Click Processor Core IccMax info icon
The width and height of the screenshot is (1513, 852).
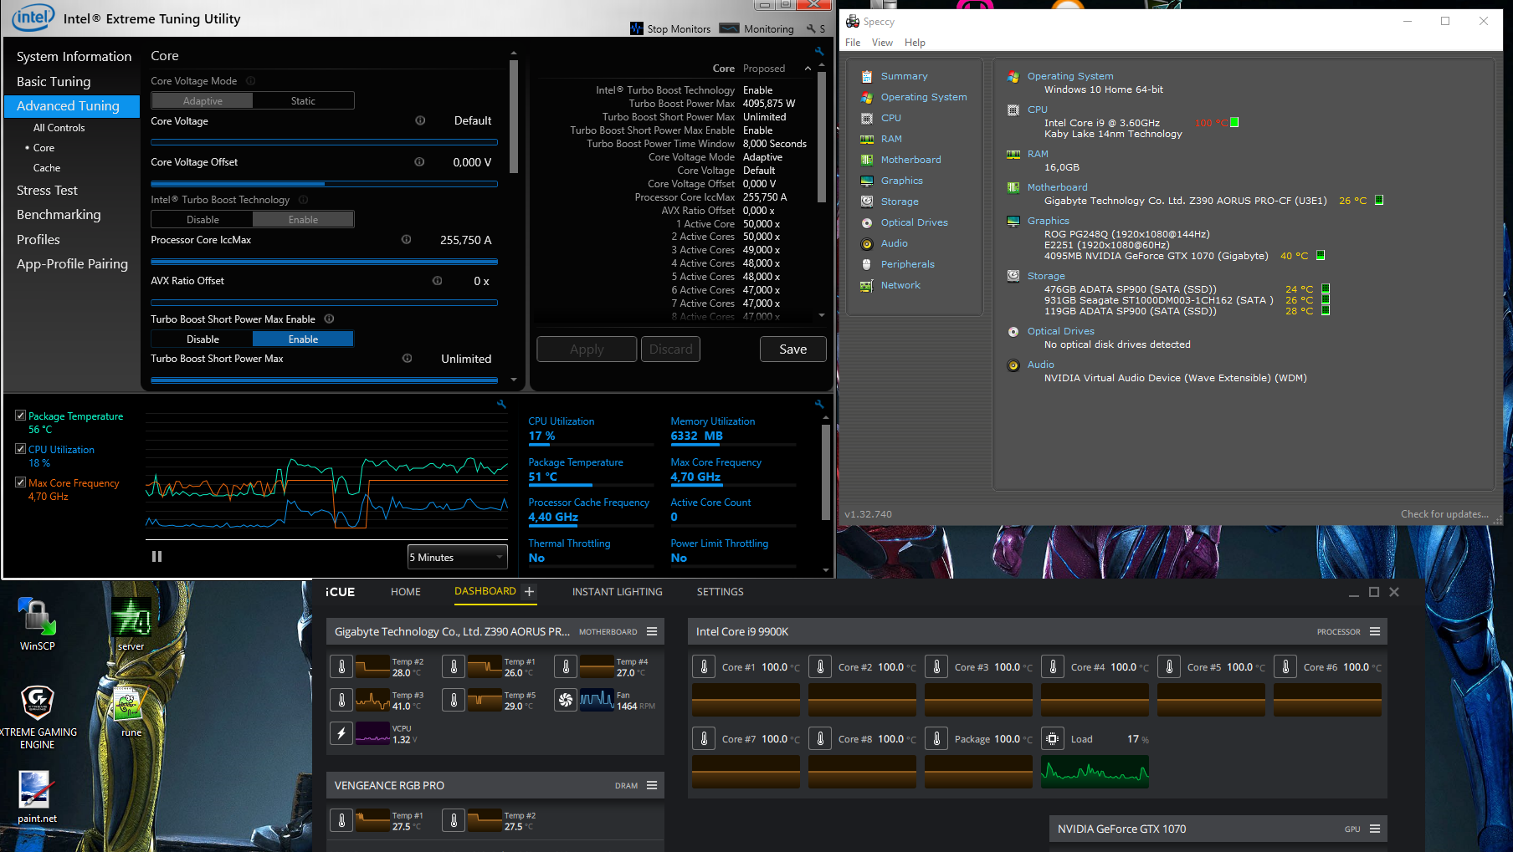(406, 239)
